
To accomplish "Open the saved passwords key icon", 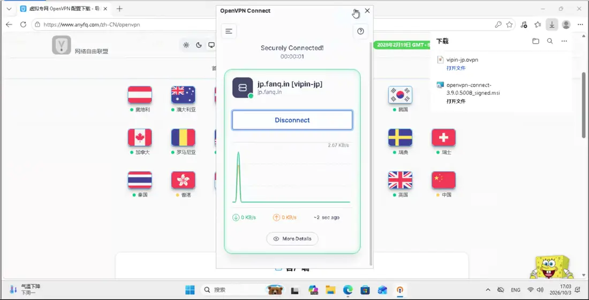I will pos(498,25).
